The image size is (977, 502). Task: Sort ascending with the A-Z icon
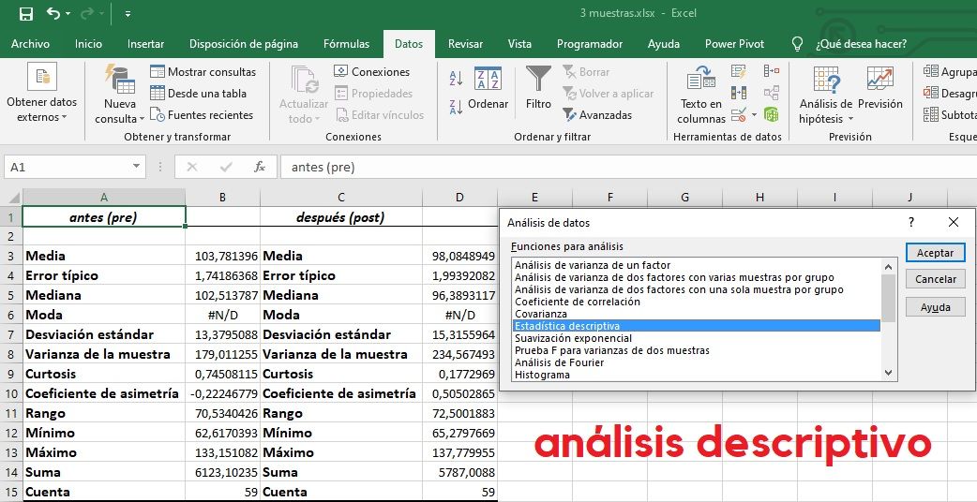tap(457, 79)
